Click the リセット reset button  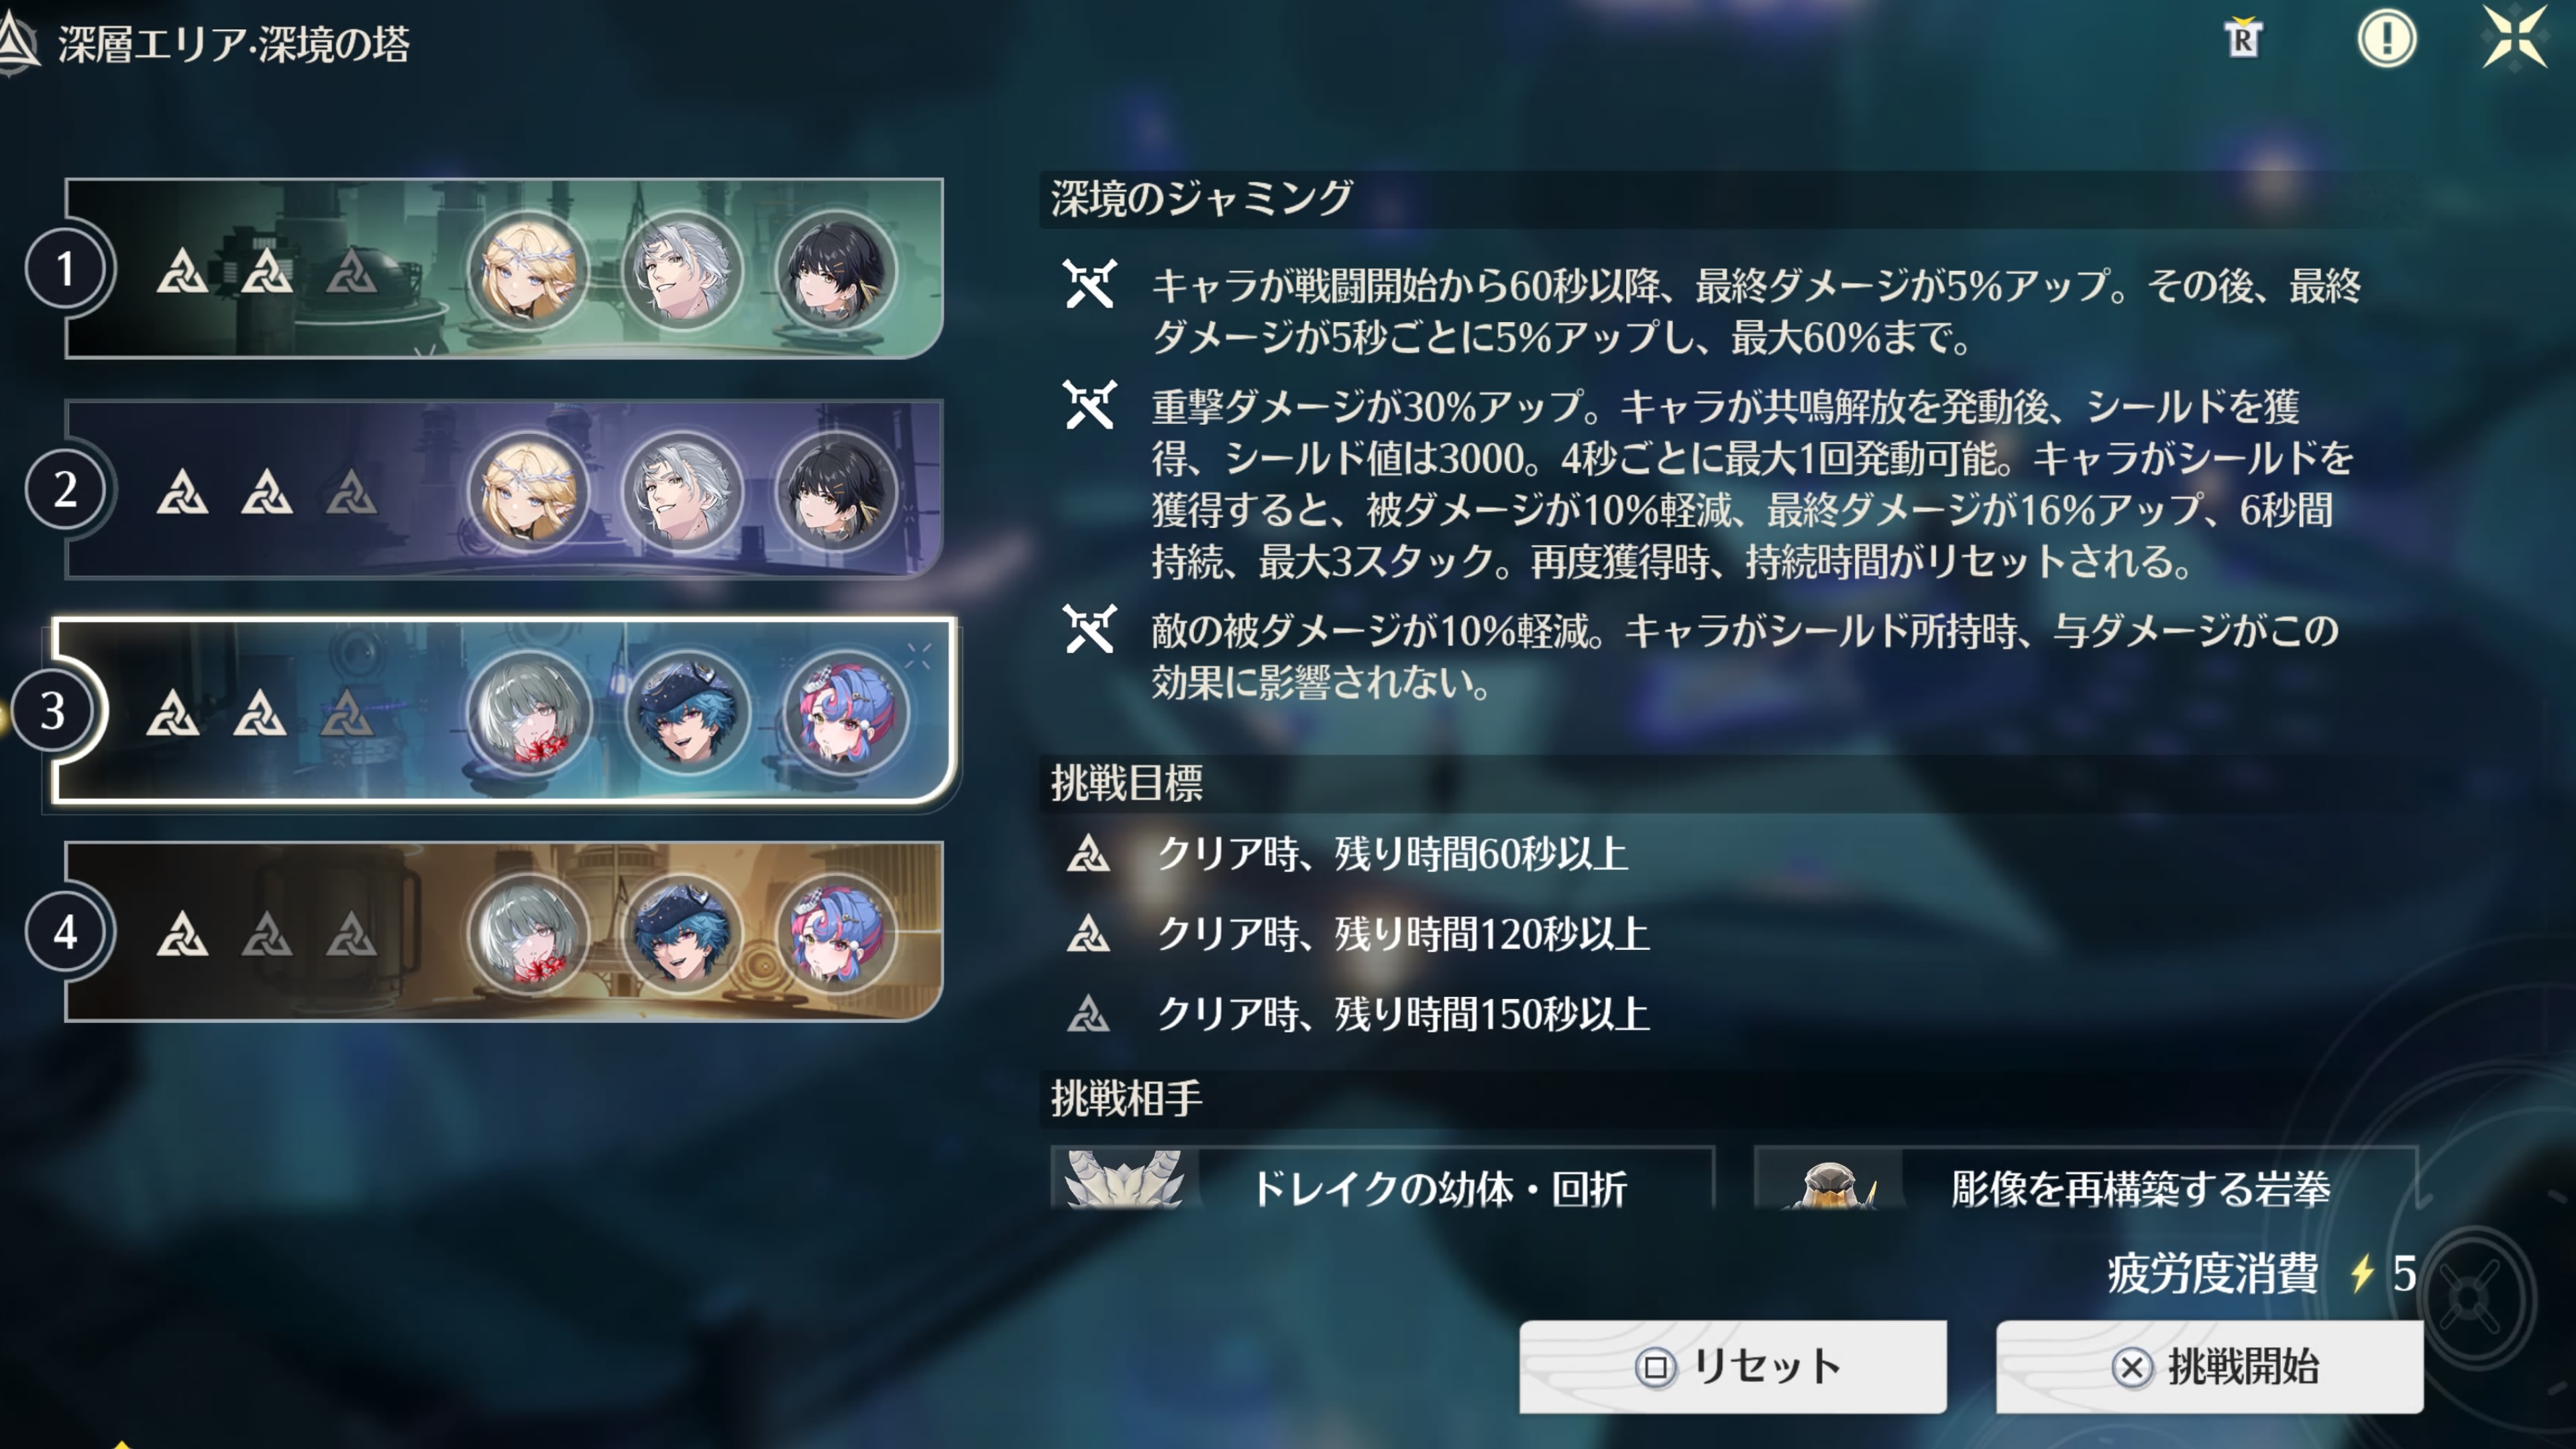click(x=1733, y=1366)
